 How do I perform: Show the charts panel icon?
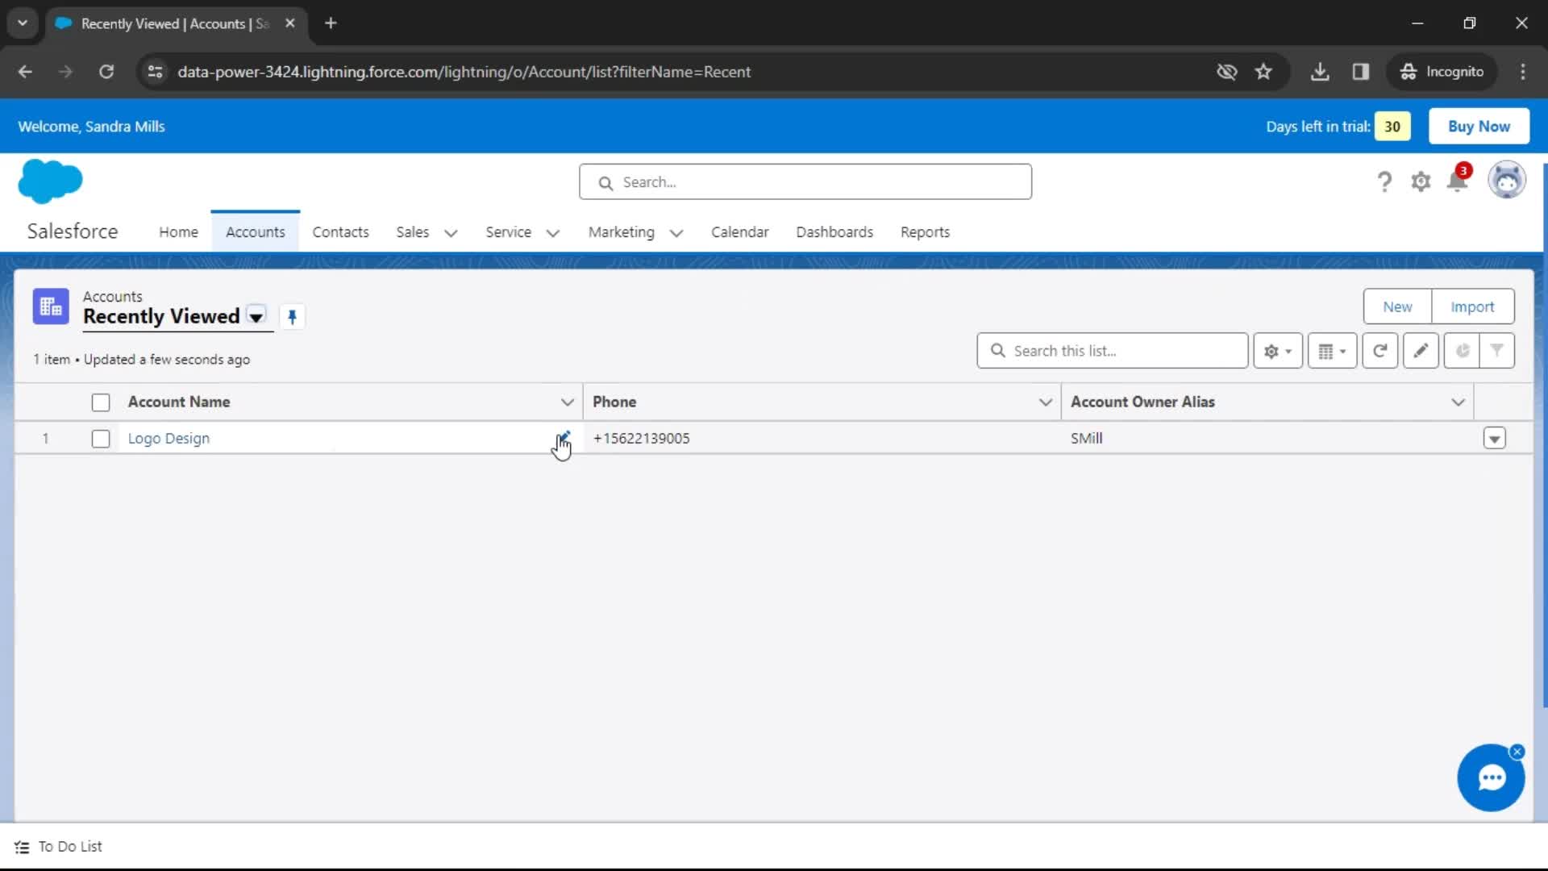tap(1462, 351)
